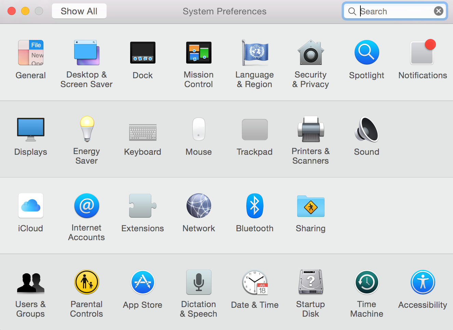The height and width of the screenshot is (330, 453).
Task: Click the Time Machine icon
Action: point(367,283)
